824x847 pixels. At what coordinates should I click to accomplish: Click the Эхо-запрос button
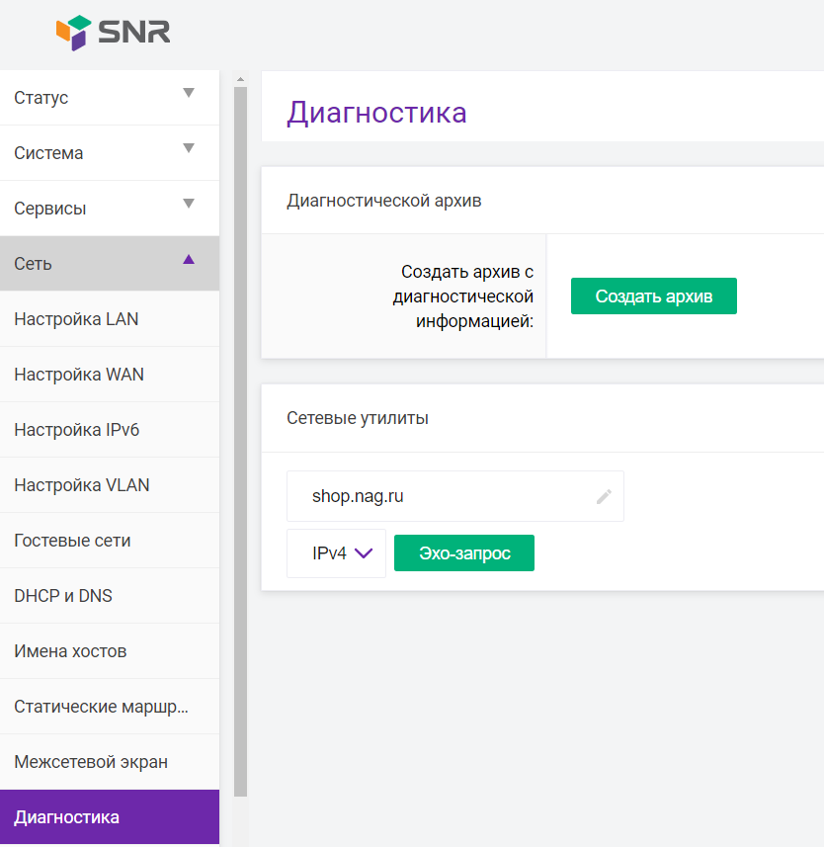tap(464, 553)
